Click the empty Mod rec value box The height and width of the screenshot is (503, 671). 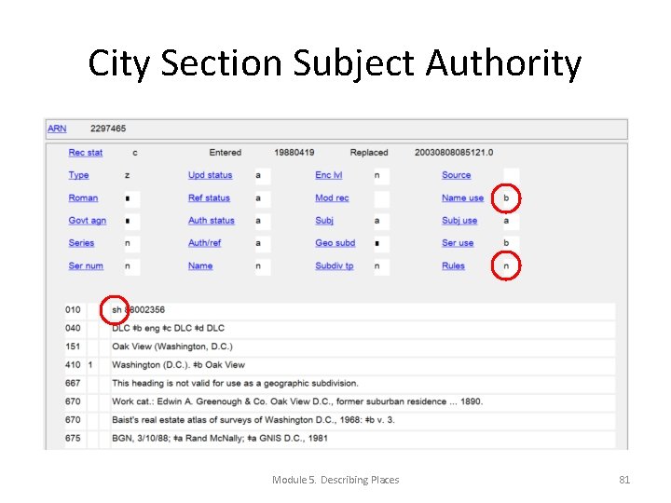pyautogui.click(x=381, y=198)
